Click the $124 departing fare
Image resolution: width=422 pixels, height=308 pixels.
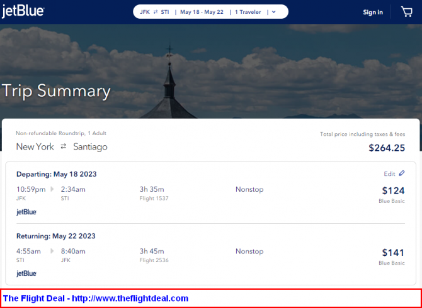pyautogui.click(x=394, y=190)
